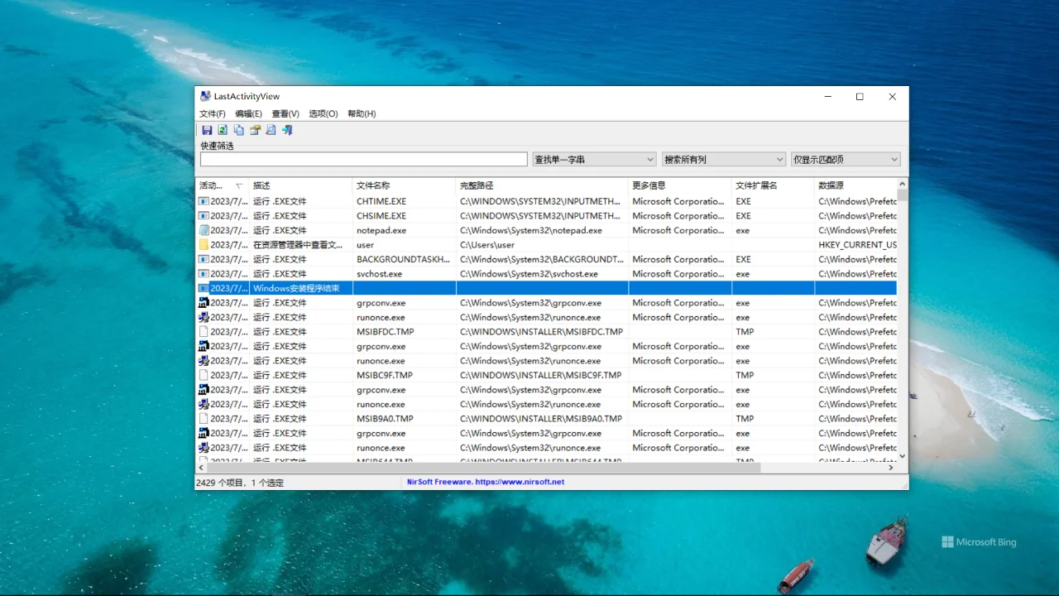The height and width of the screenshot is (596, 1059).
Task: Click the green Refresh toolbar icon
Action: click(223, 130)
